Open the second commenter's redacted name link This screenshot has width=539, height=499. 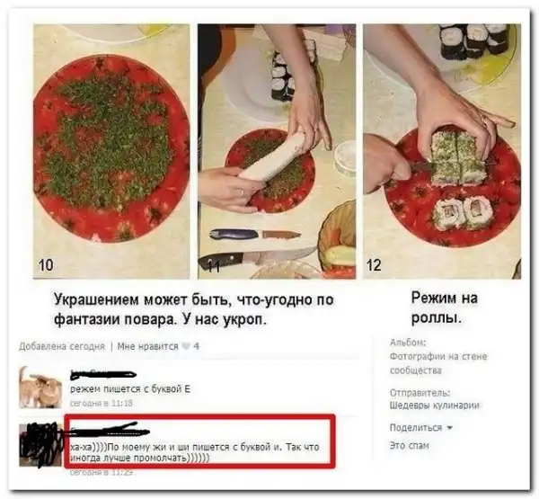(x=110, y=429)
